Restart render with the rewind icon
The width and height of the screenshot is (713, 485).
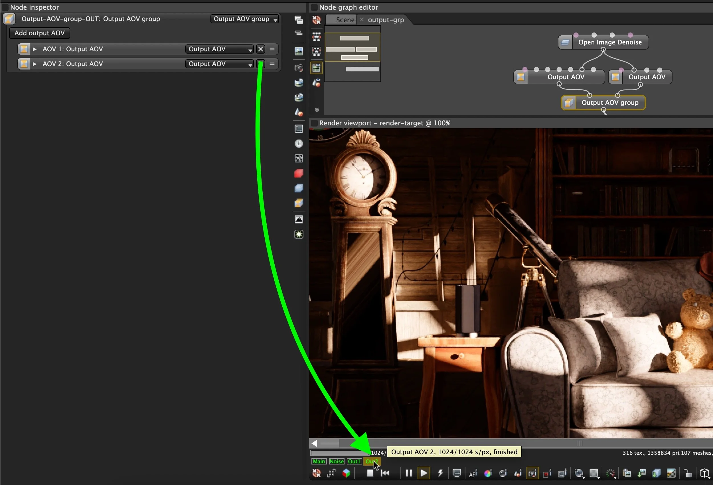tap(385, 473)
